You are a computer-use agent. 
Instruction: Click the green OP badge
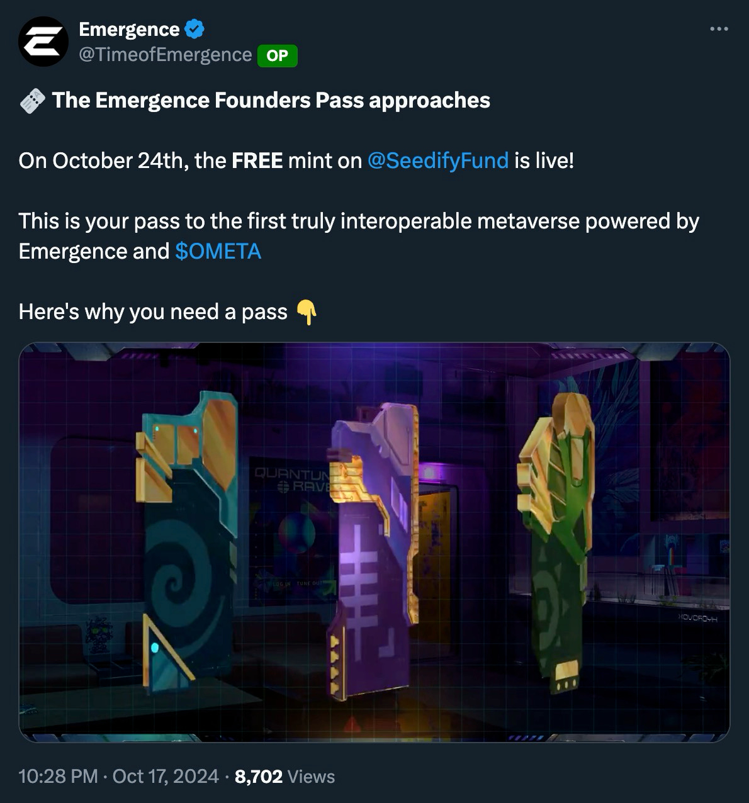[277, 55]
